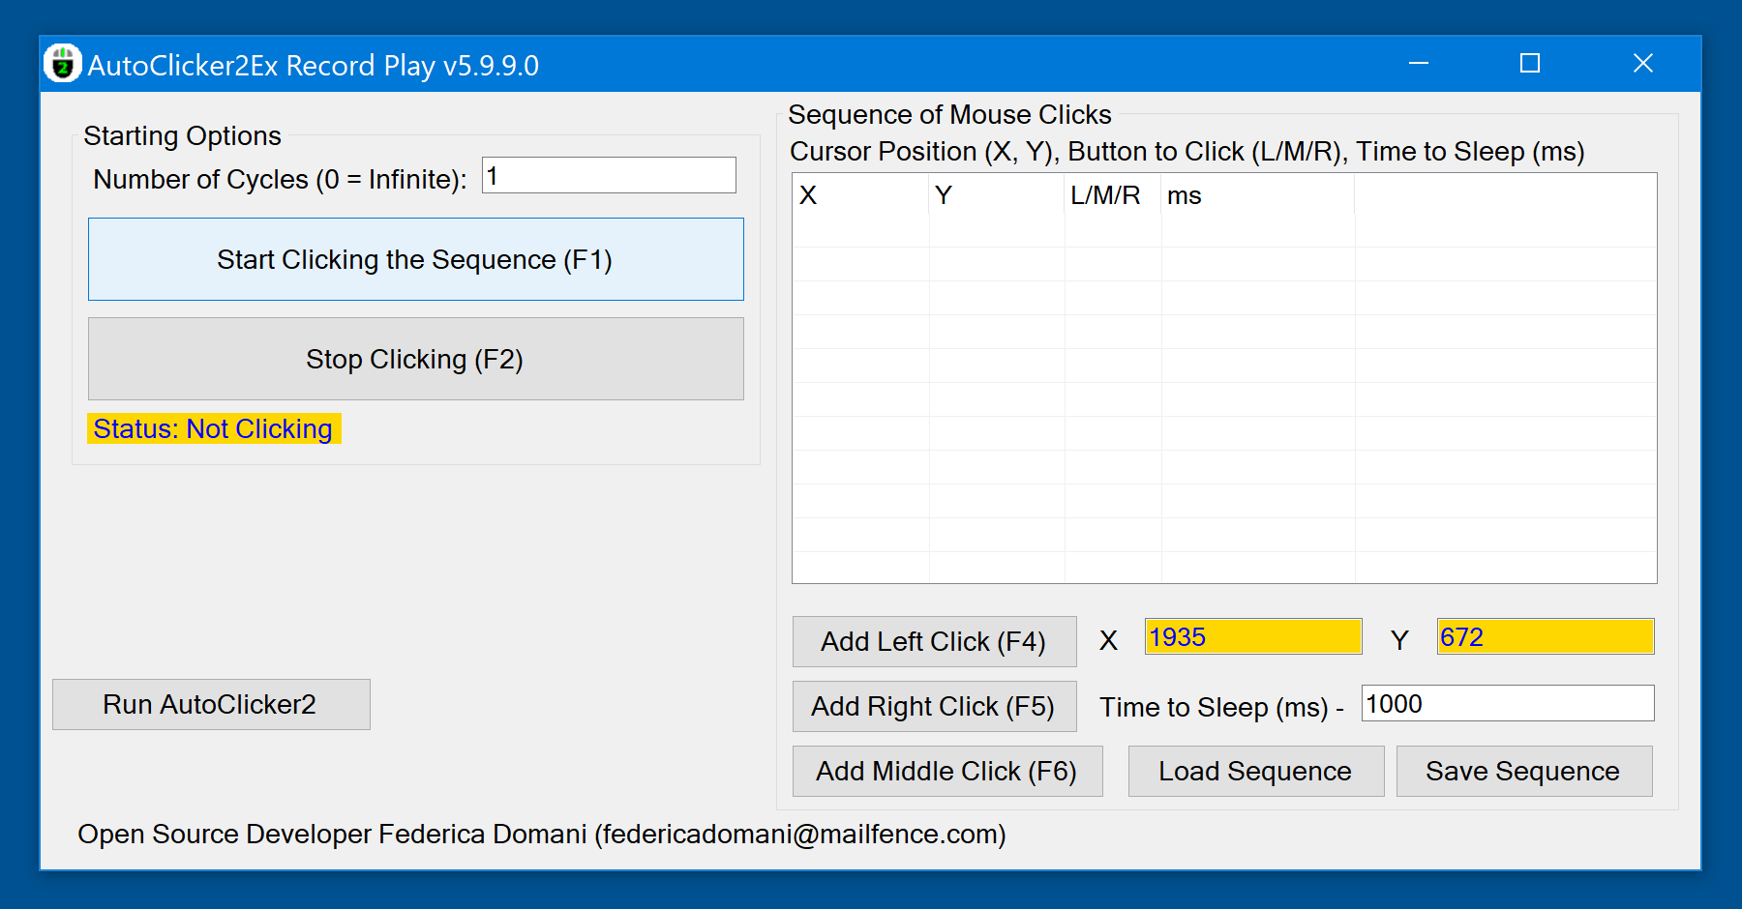Select the X column header in the list
This screenshot has height=909, width=1742.
[859, 195]
